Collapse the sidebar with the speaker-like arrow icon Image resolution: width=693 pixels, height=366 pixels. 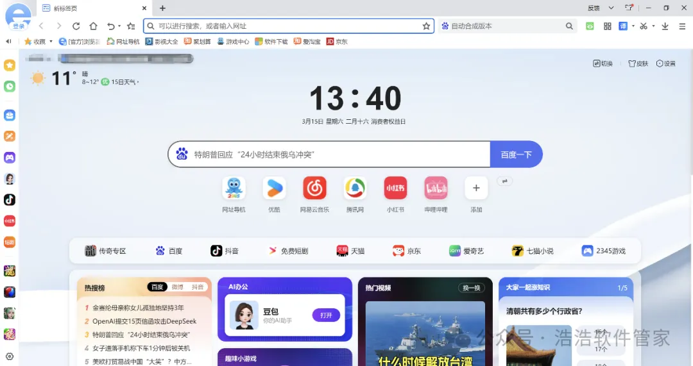8,41
